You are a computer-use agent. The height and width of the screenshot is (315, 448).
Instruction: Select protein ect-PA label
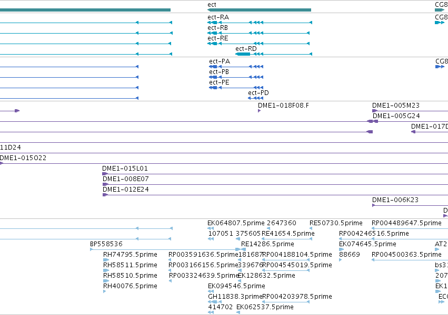pyautogui.click(x=220, y=61)
